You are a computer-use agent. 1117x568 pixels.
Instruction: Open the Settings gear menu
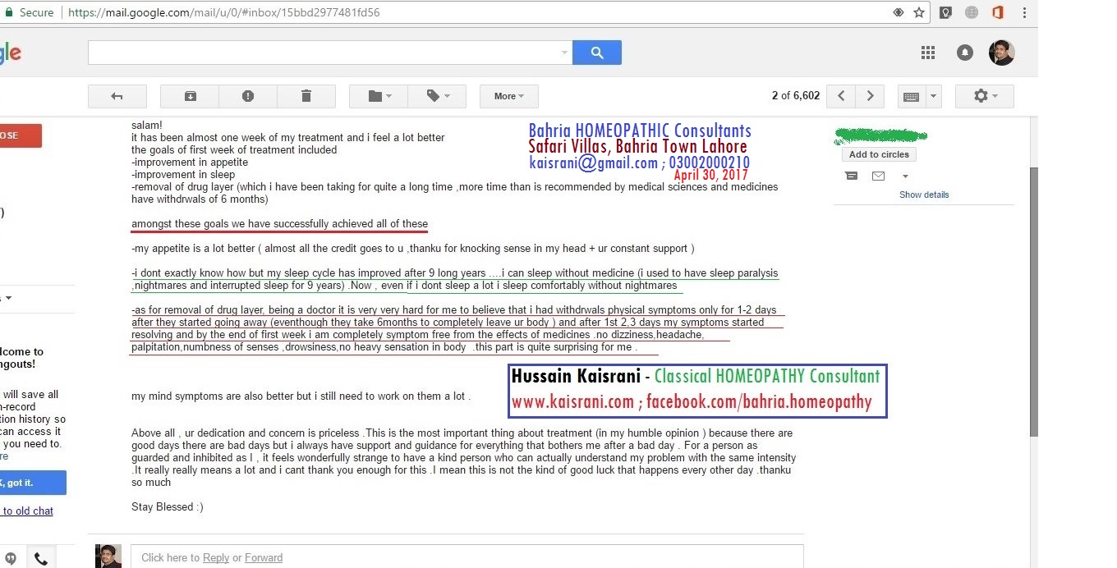pos(984,96)
